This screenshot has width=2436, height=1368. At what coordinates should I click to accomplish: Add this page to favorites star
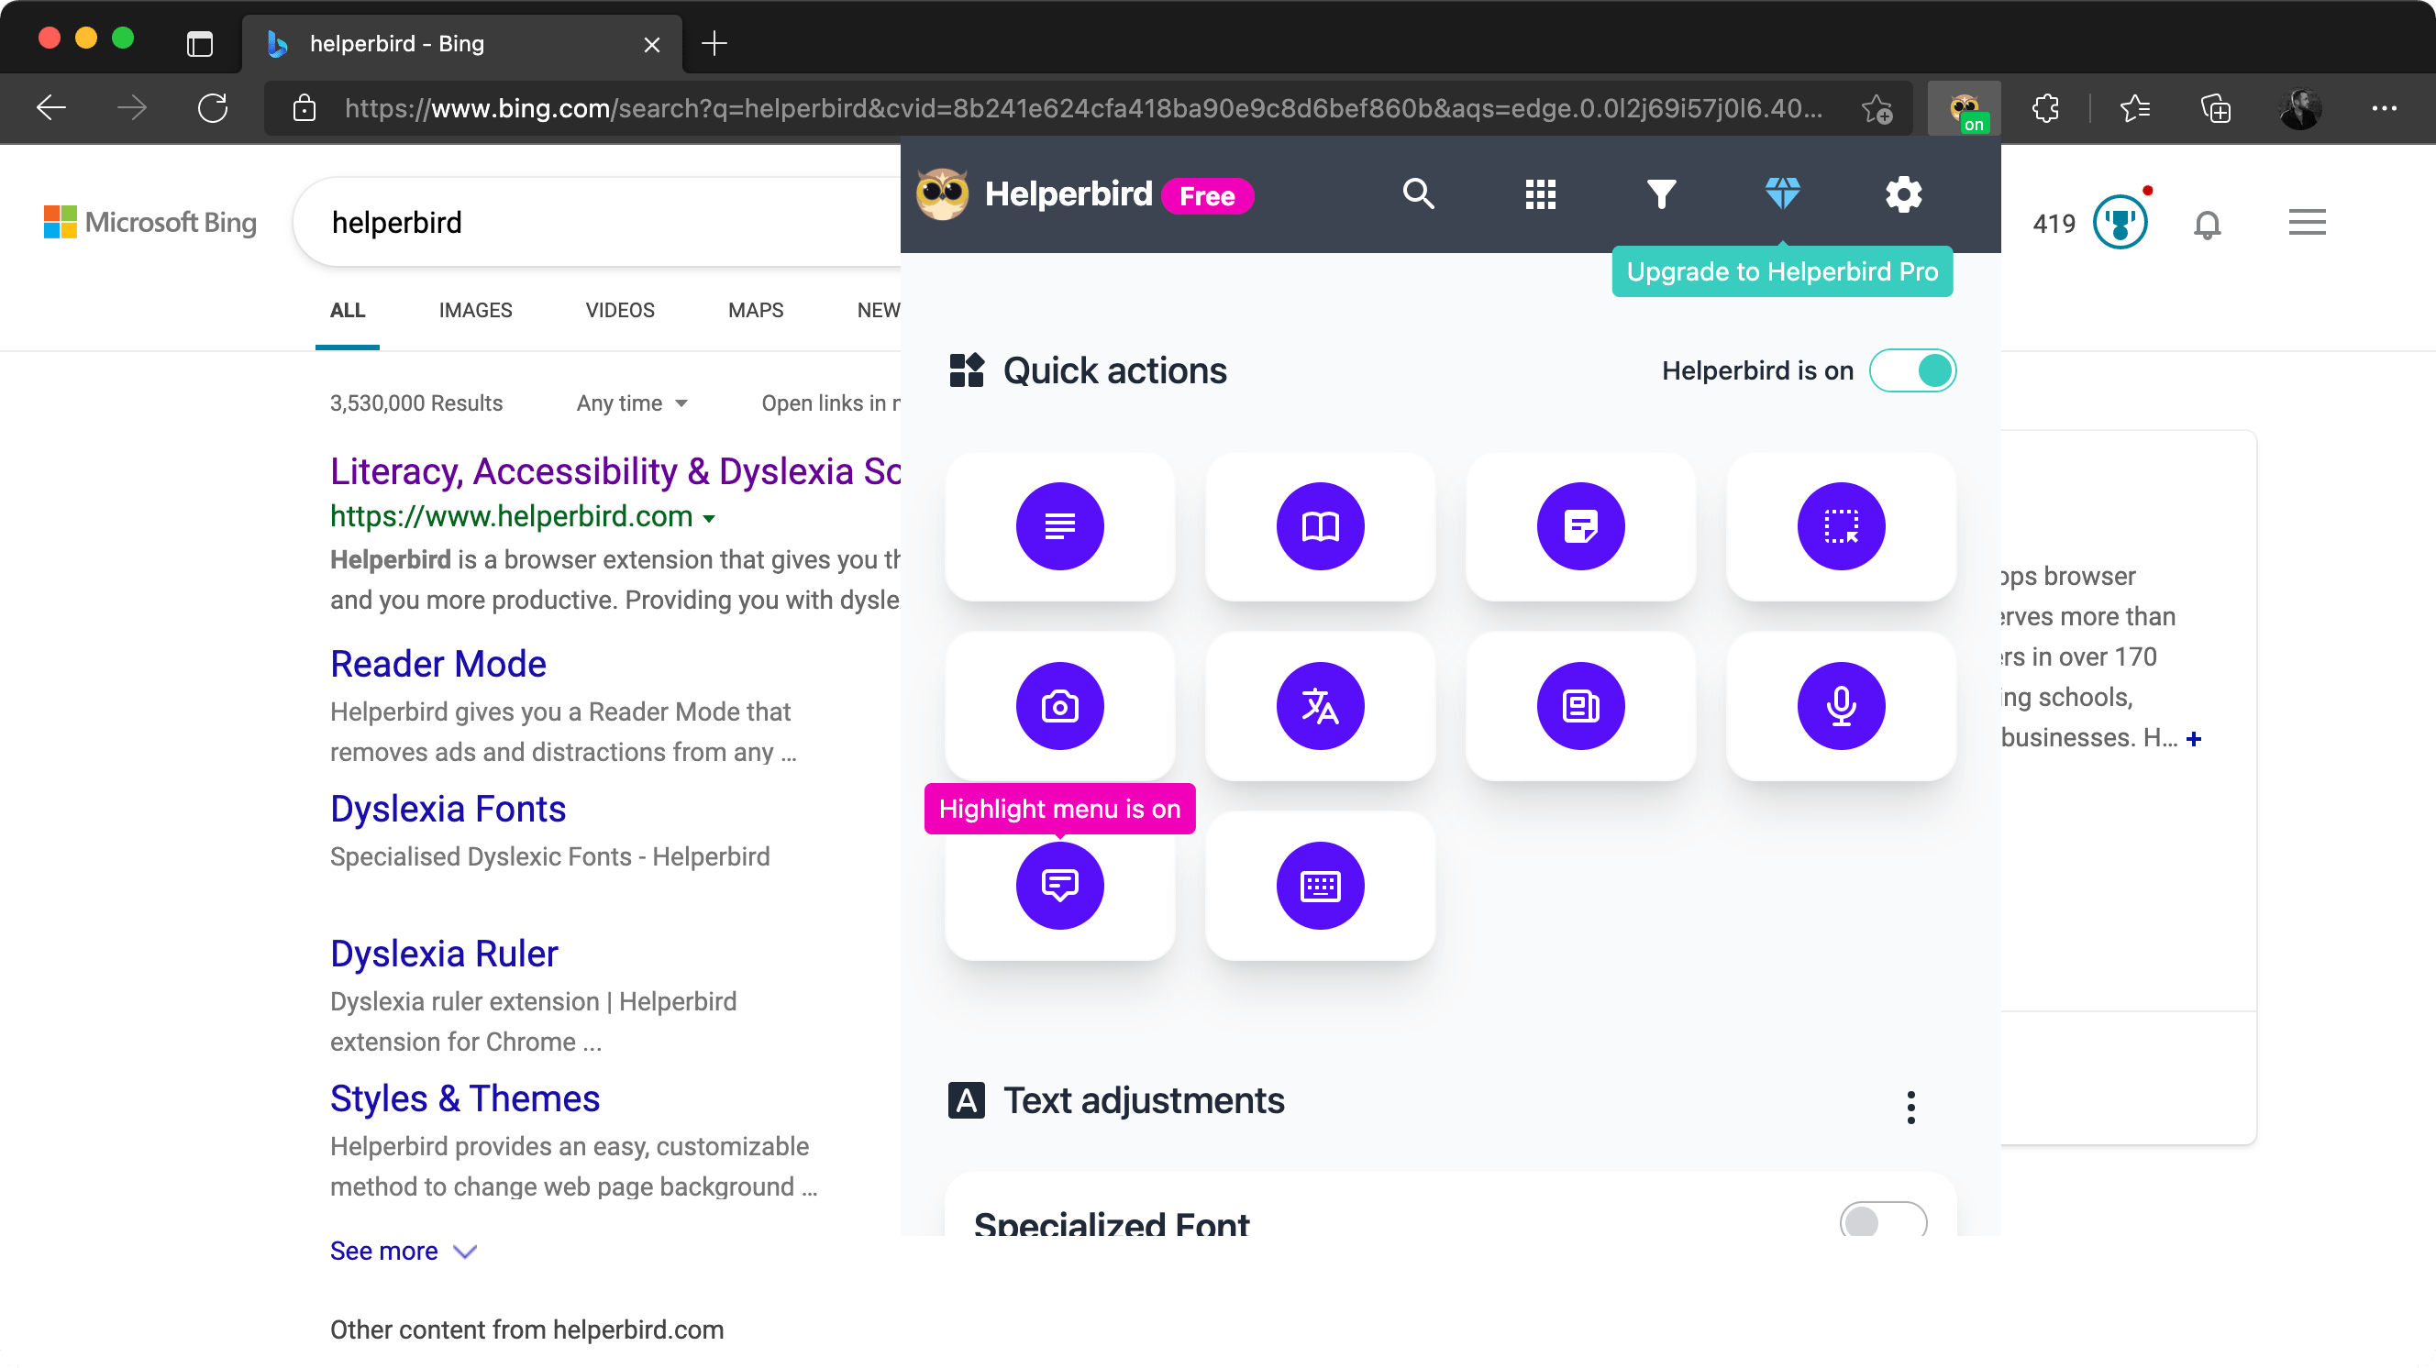click(x=1877, y=109)
